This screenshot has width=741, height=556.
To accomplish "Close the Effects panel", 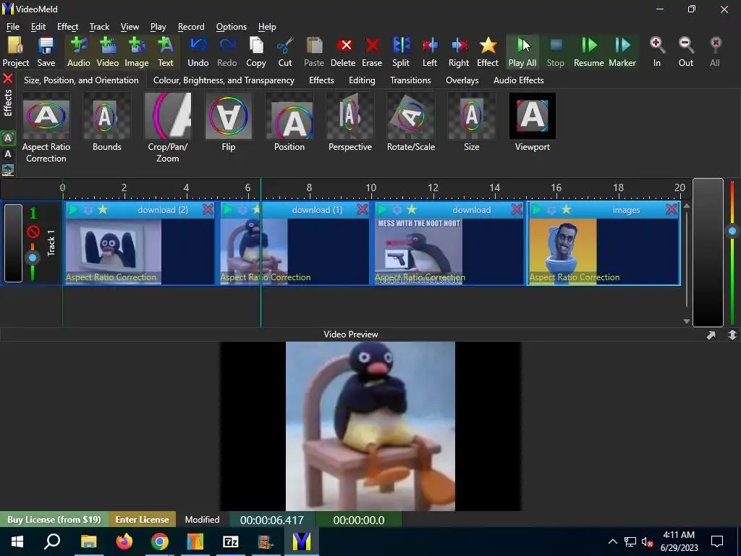I will [7, 78].
